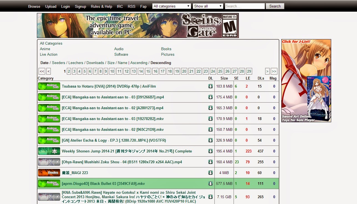Filter by Anime category
Image resolution: width=357 pixels, height=204 pixels.
click(x=45, y=49)
